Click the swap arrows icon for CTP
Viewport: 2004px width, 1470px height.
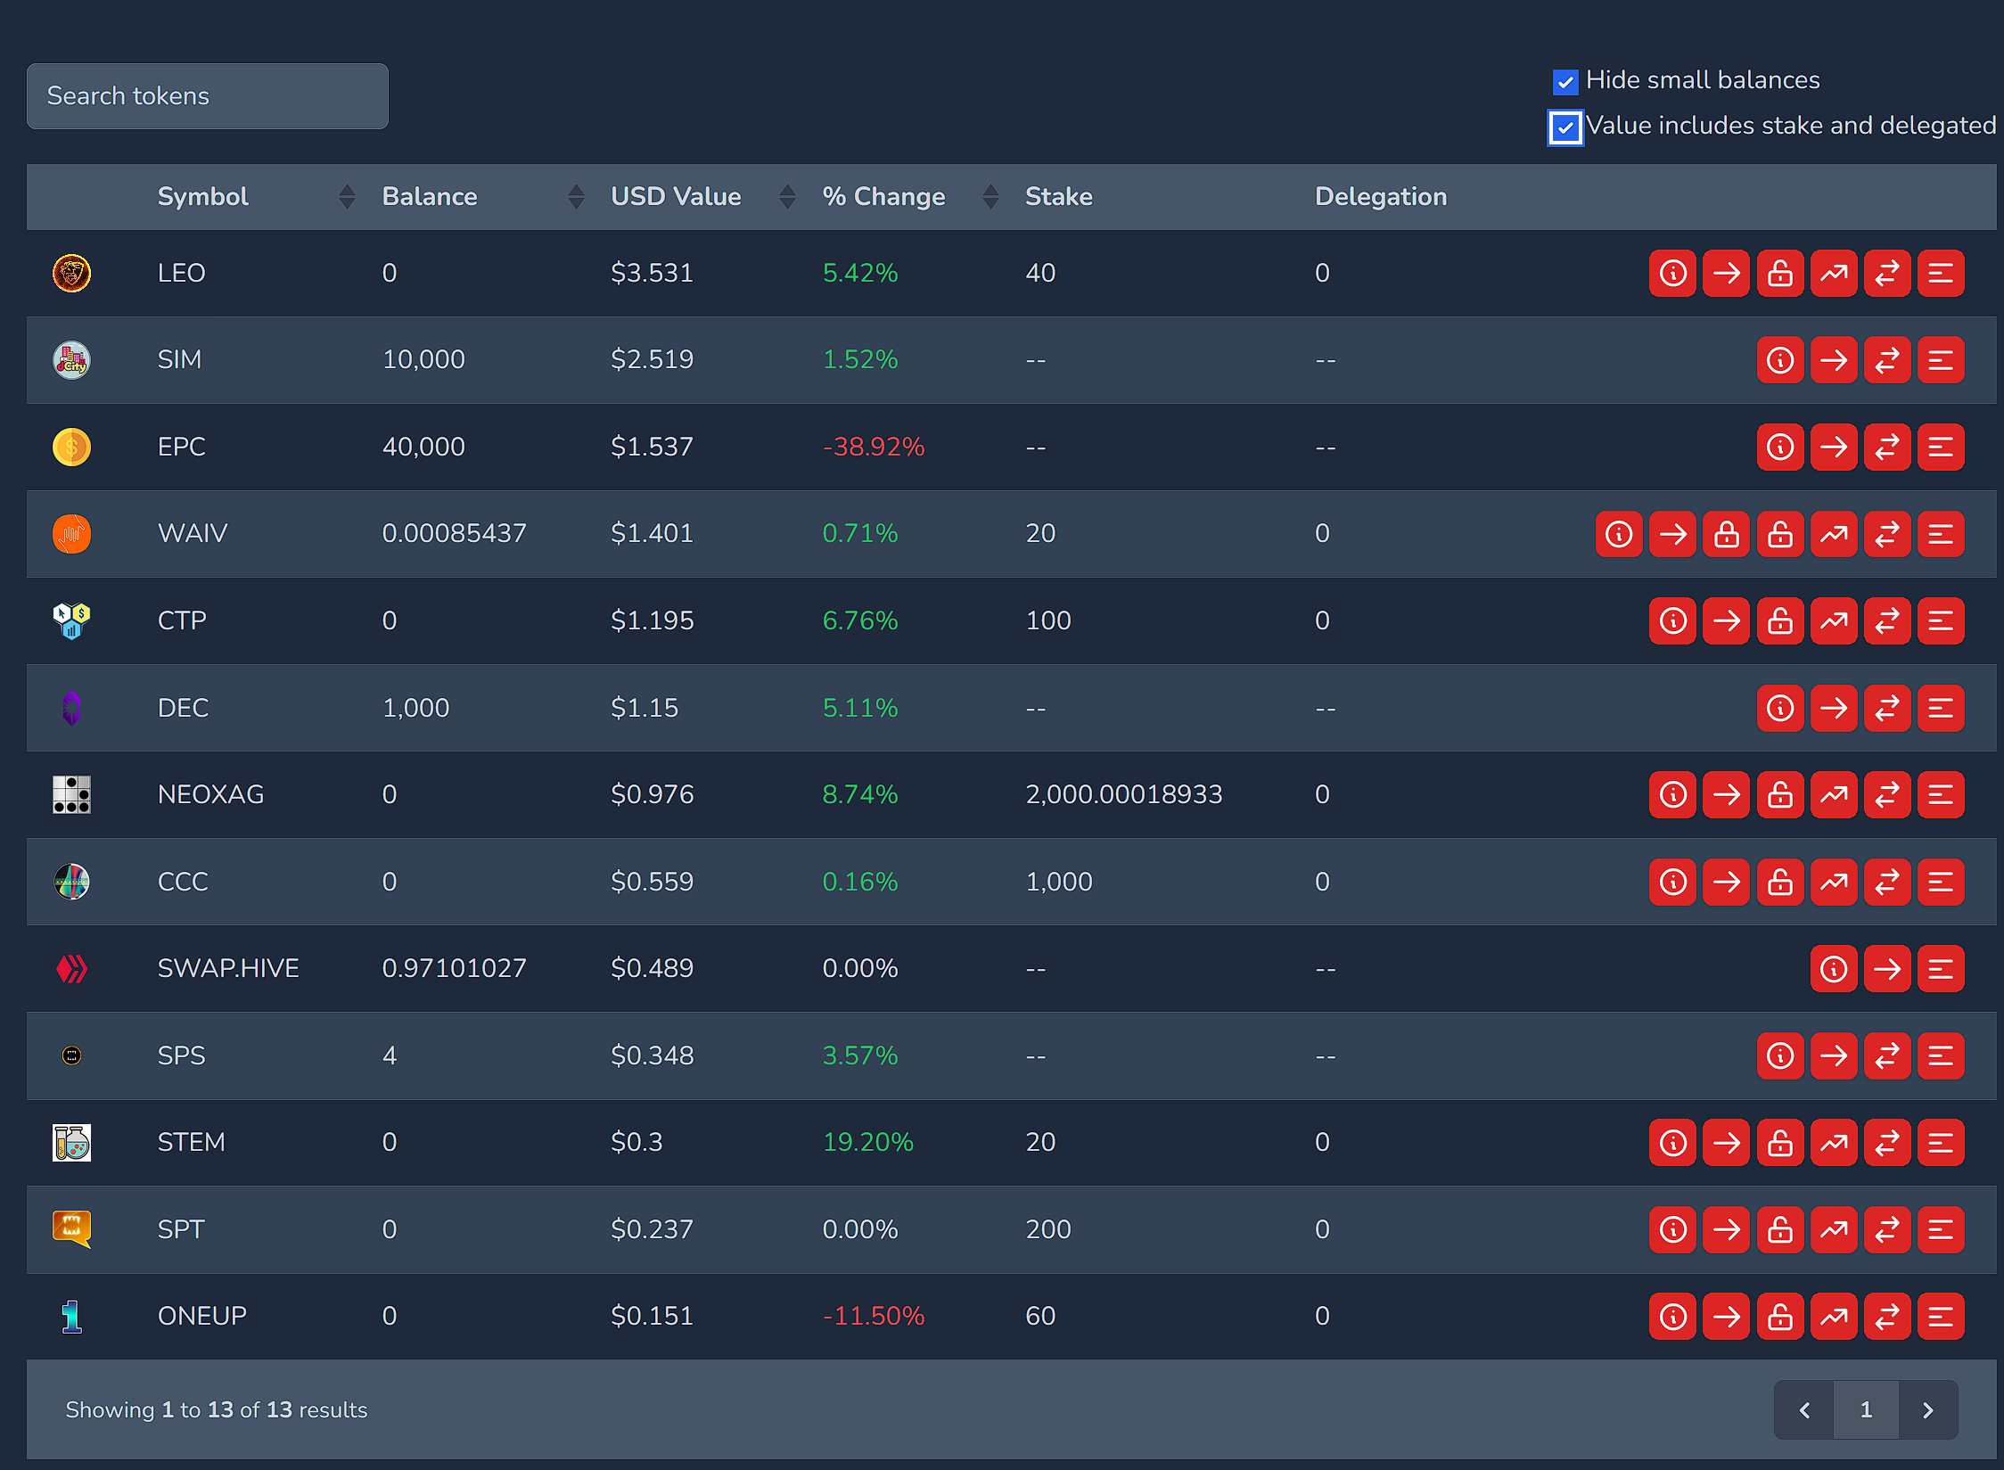1887,620
